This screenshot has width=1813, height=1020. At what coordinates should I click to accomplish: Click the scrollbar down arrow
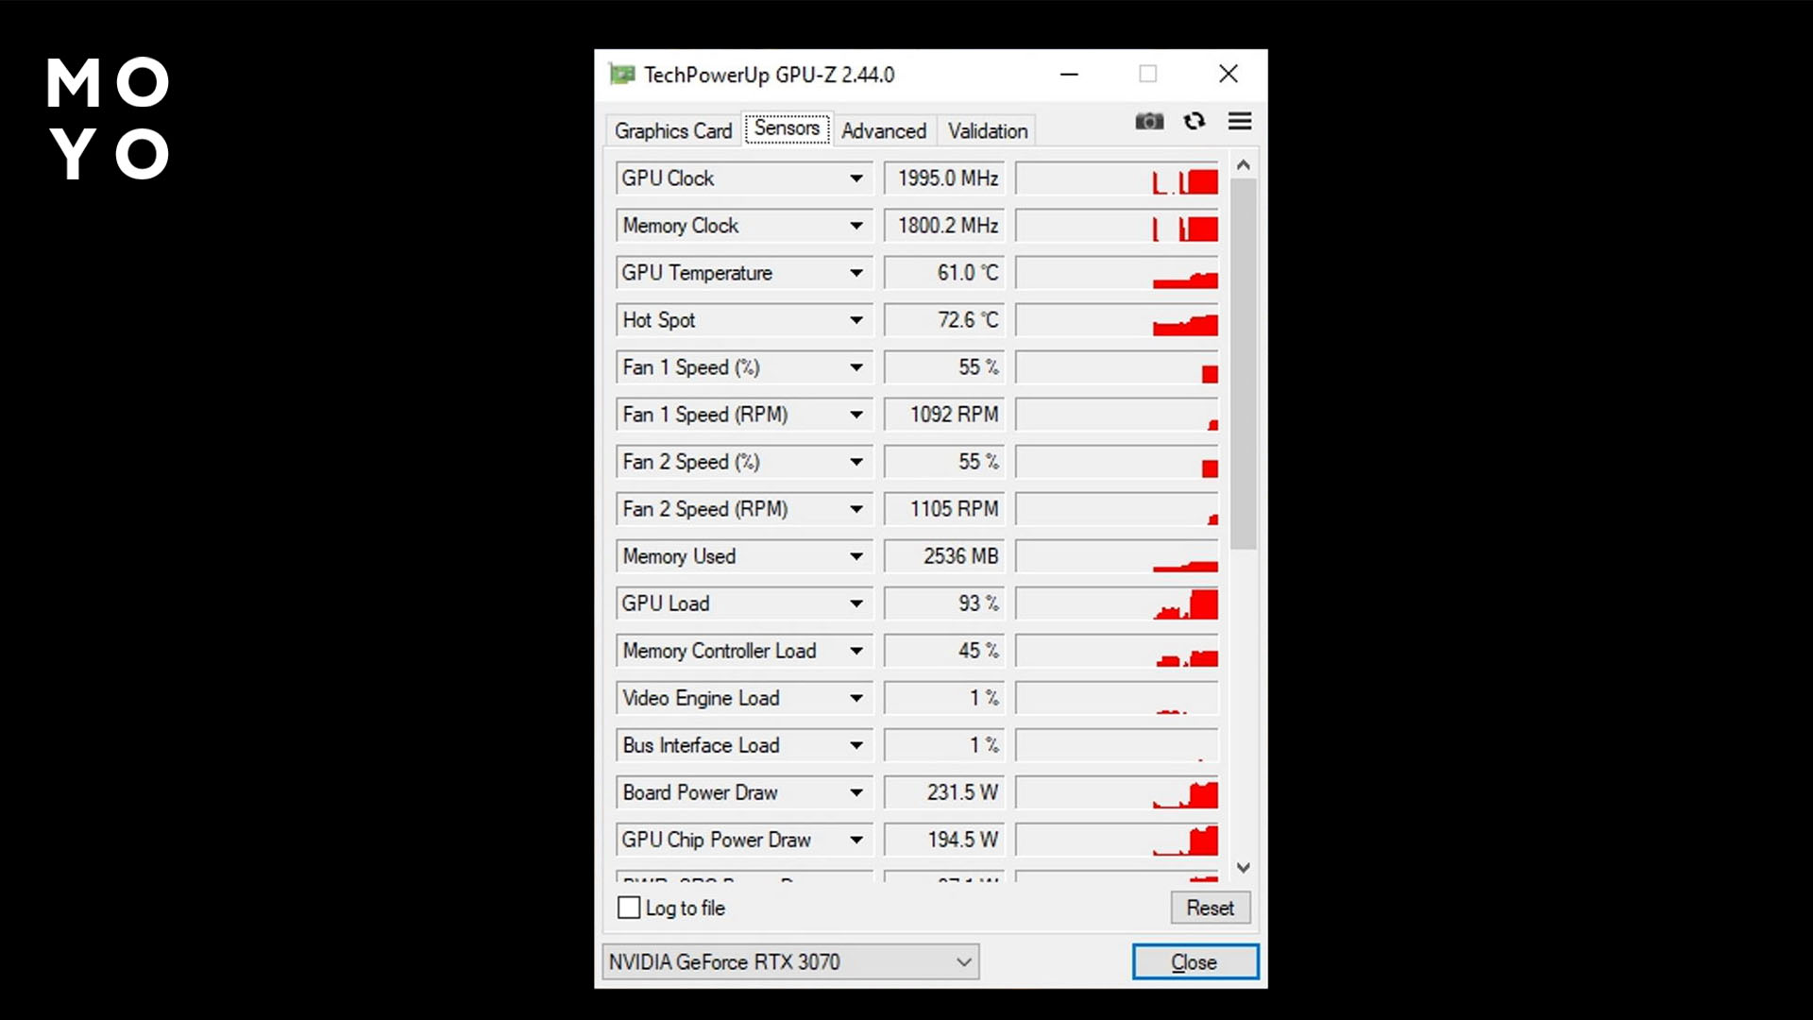[x=1244, y=867]
